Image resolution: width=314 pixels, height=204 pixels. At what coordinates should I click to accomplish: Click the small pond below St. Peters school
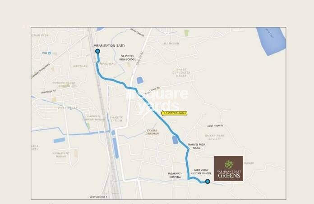coord(140,80)
